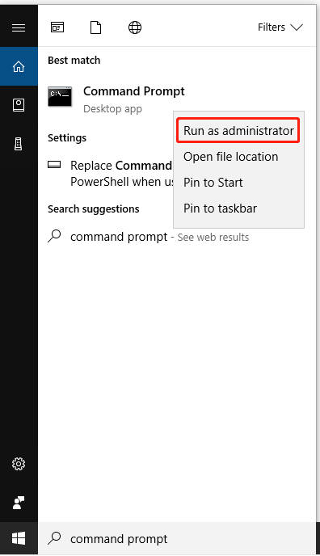Filter results by Apps icon
Screen dimensions: 320x556
tap(57, 27)
